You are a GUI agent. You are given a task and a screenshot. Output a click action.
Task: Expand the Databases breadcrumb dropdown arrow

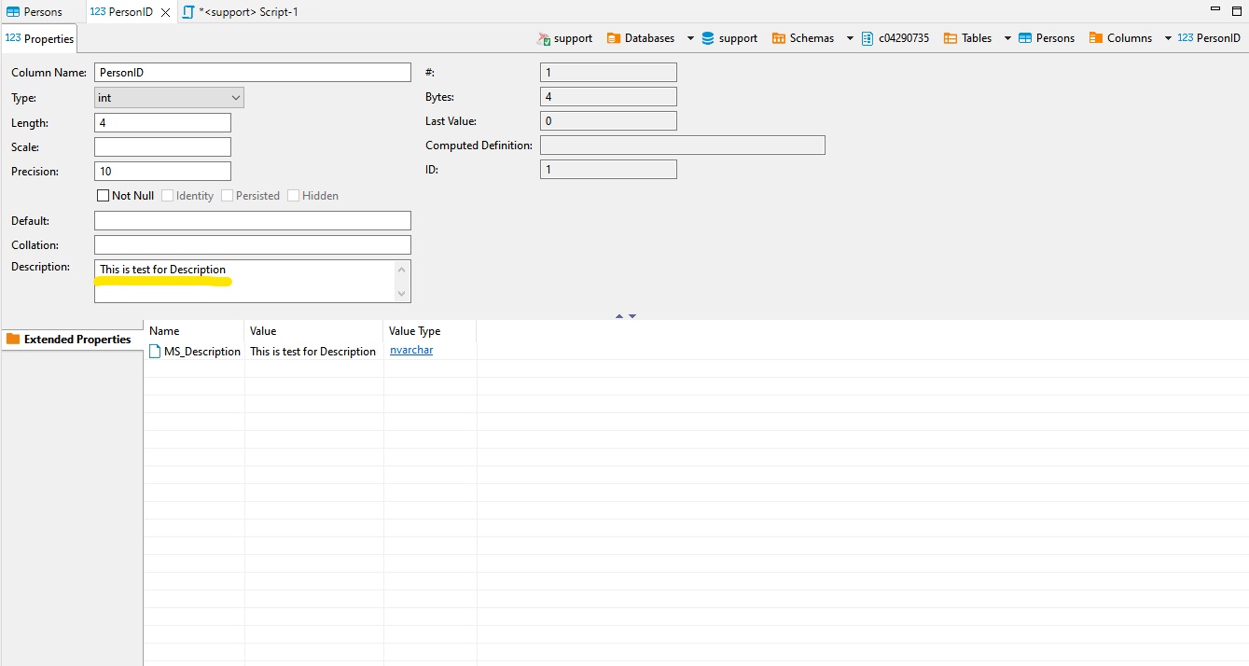pyautogui.click(x=690, y=38)
